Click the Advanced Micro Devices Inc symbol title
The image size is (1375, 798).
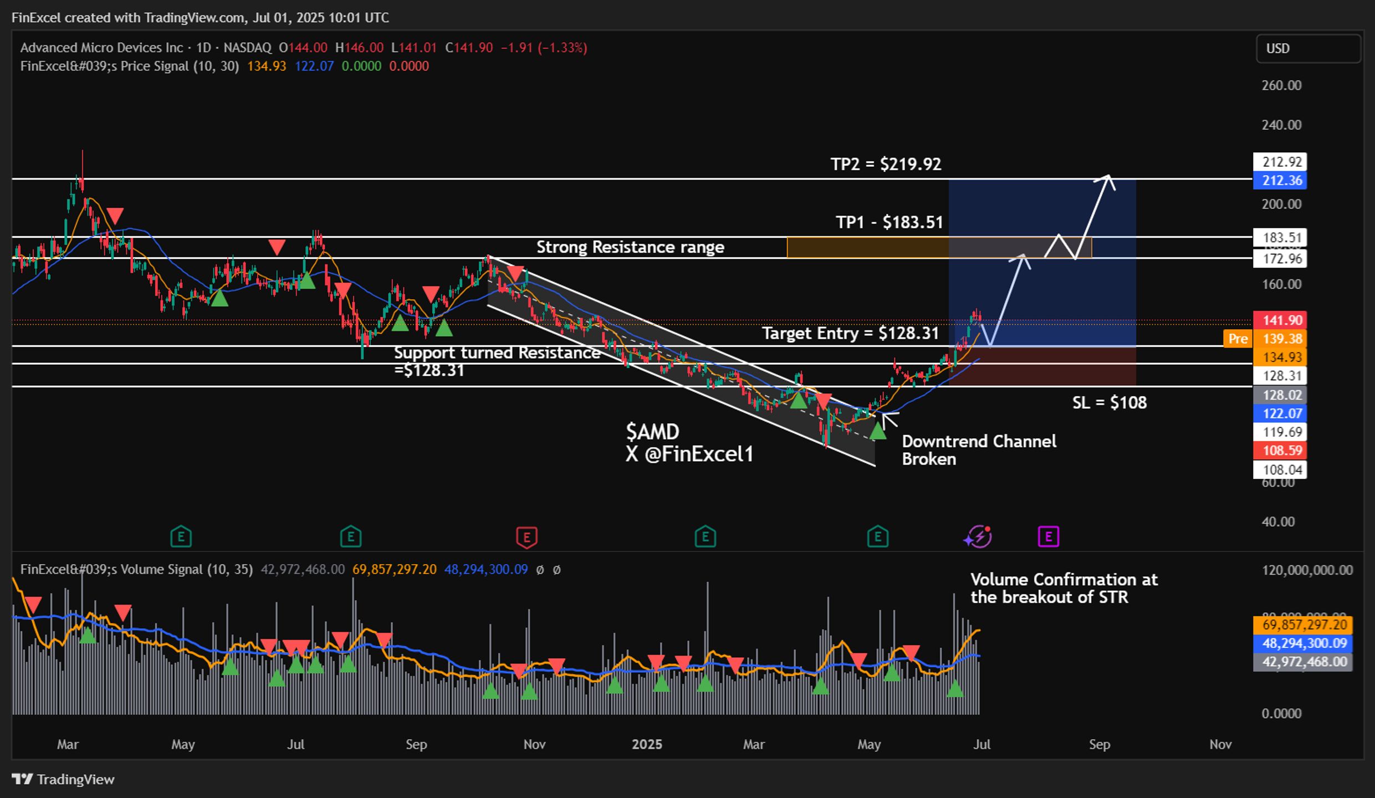[x=101, y=48]
